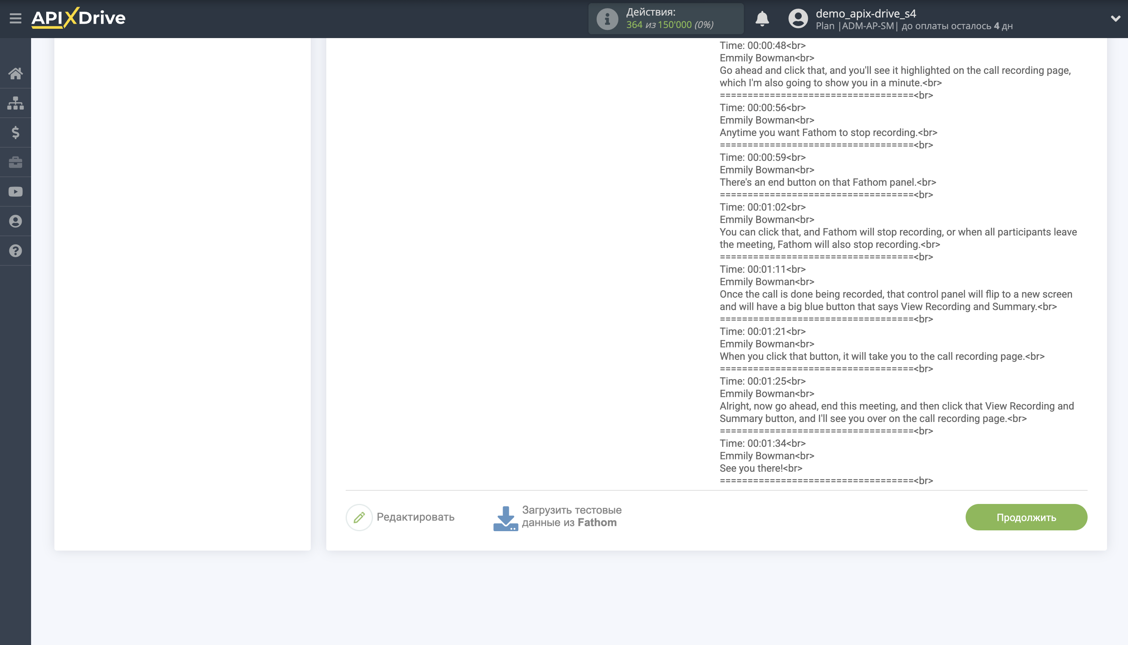Click Загрузить тестовые данные из Fathom
This screenshot has height=645, width=1128.
tap(571, 516)
